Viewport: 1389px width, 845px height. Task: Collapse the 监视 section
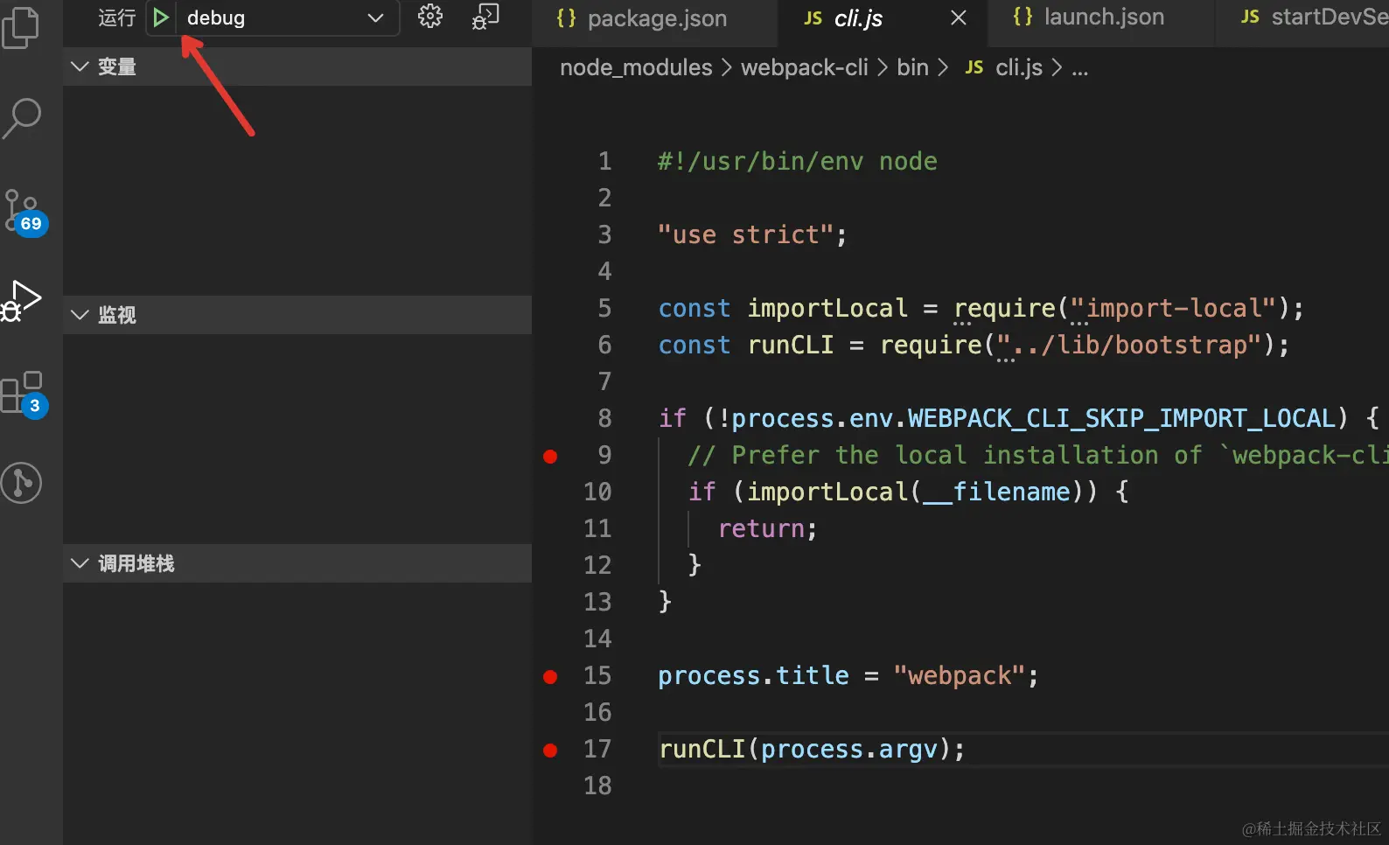(x=297, y=315)
